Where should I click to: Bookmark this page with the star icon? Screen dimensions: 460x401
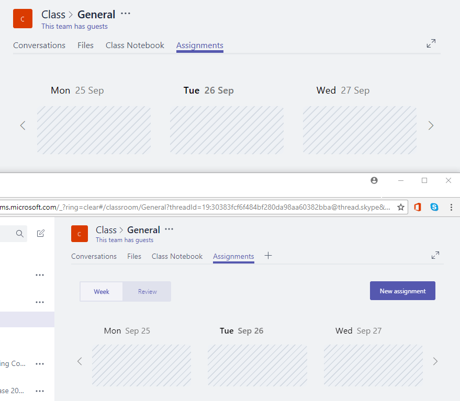pos(401,207)
